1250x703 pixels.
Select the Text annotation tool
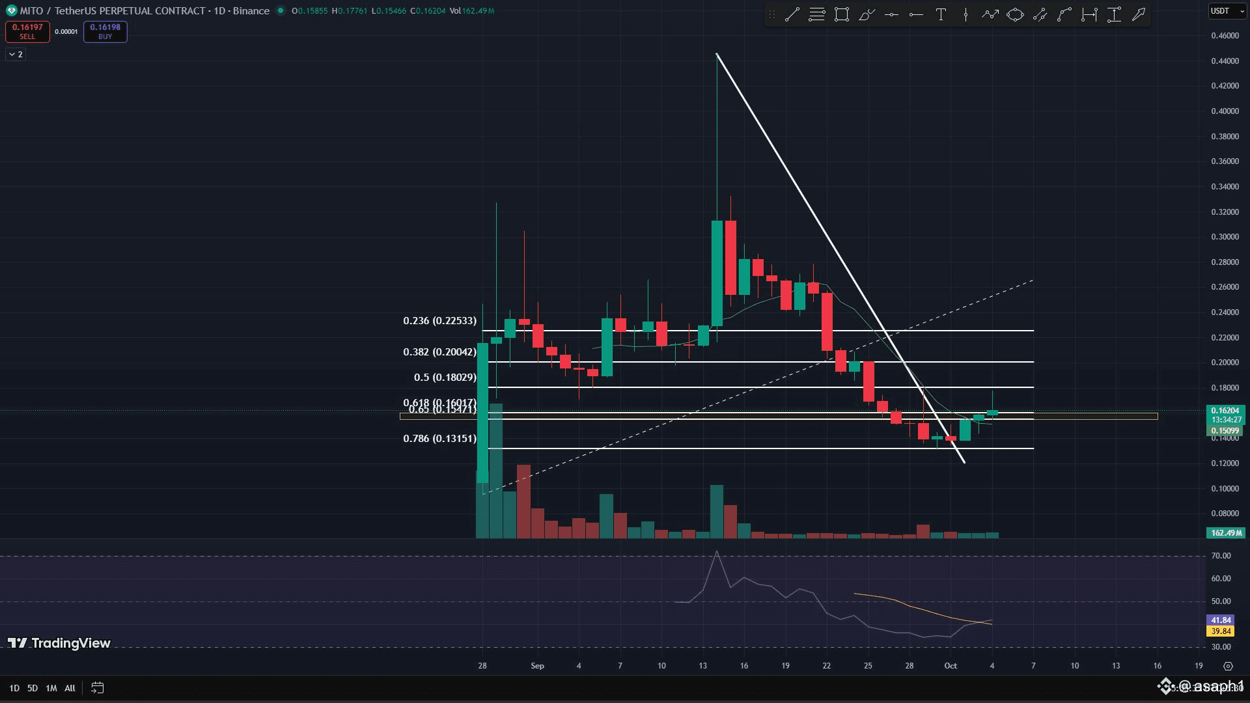(x=941, y=14)
